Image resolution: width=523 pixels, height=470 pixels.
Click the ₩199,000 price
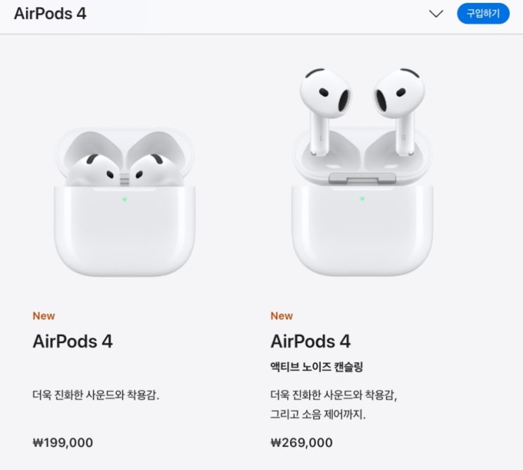tap(63, 443)
